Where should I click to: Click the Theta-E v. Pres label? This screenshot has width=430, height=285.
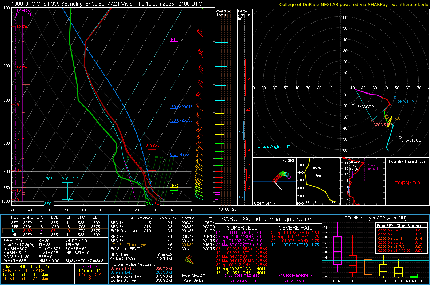point(318,171)
